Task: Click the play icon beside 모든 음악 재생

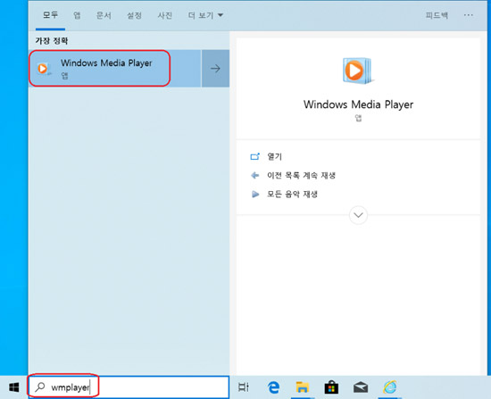Action: pyautogui.click(x=255, y=195)
